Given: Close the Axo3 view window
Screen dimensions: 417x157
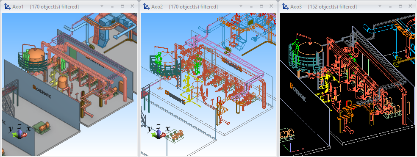Looking at the screenshot, I should coord(410,6).
